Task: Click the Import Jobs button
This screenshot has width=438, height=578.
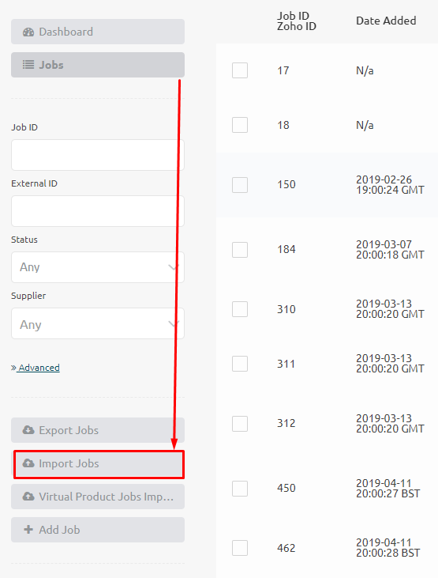Action: [x=99, y=464]
